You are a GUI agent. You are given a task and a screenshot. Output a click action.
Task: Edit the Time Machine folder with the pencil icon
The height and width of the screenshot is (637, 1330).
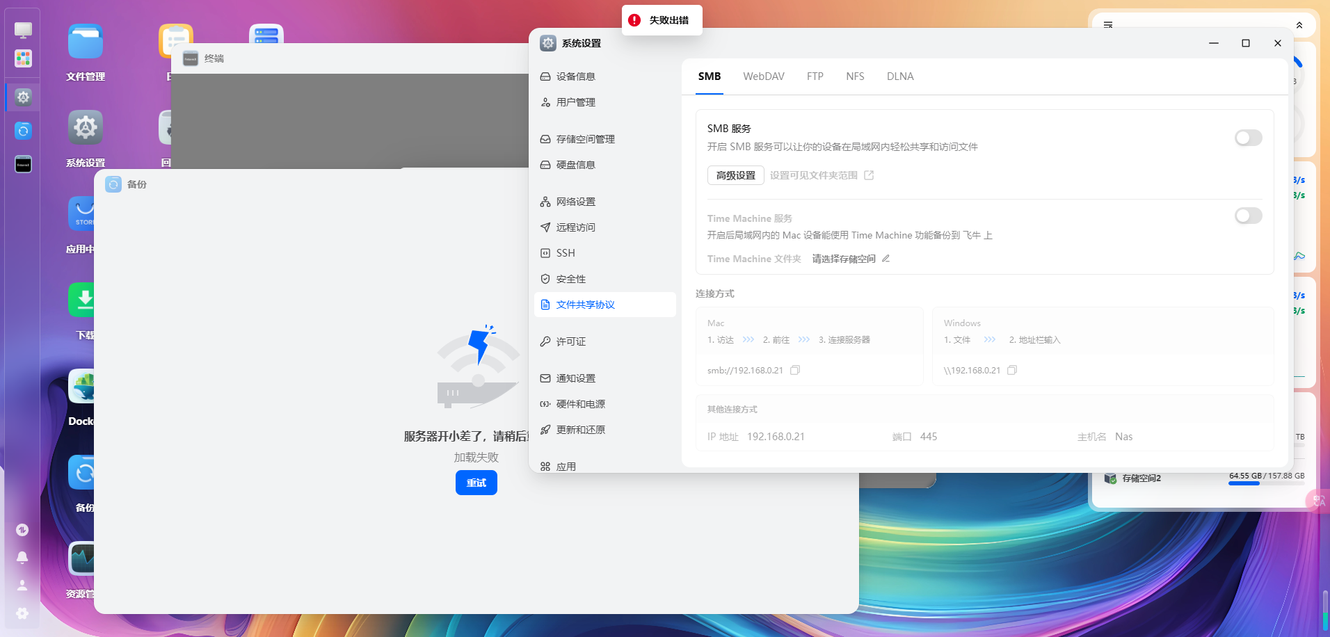(x=886, y=259)
